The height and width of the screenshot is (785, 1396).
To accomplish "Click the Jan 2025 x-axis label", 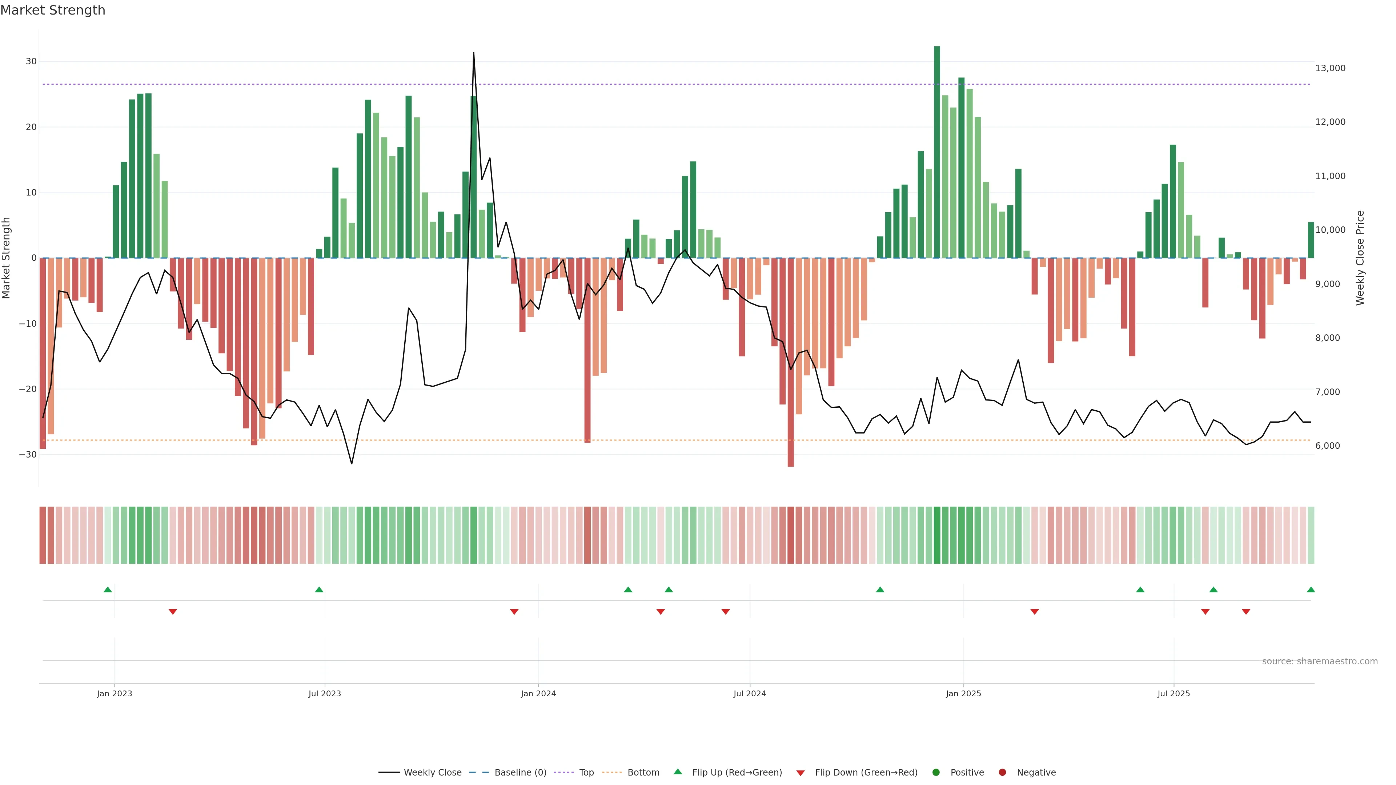I will pyautogui.click(x=963, y=693).
